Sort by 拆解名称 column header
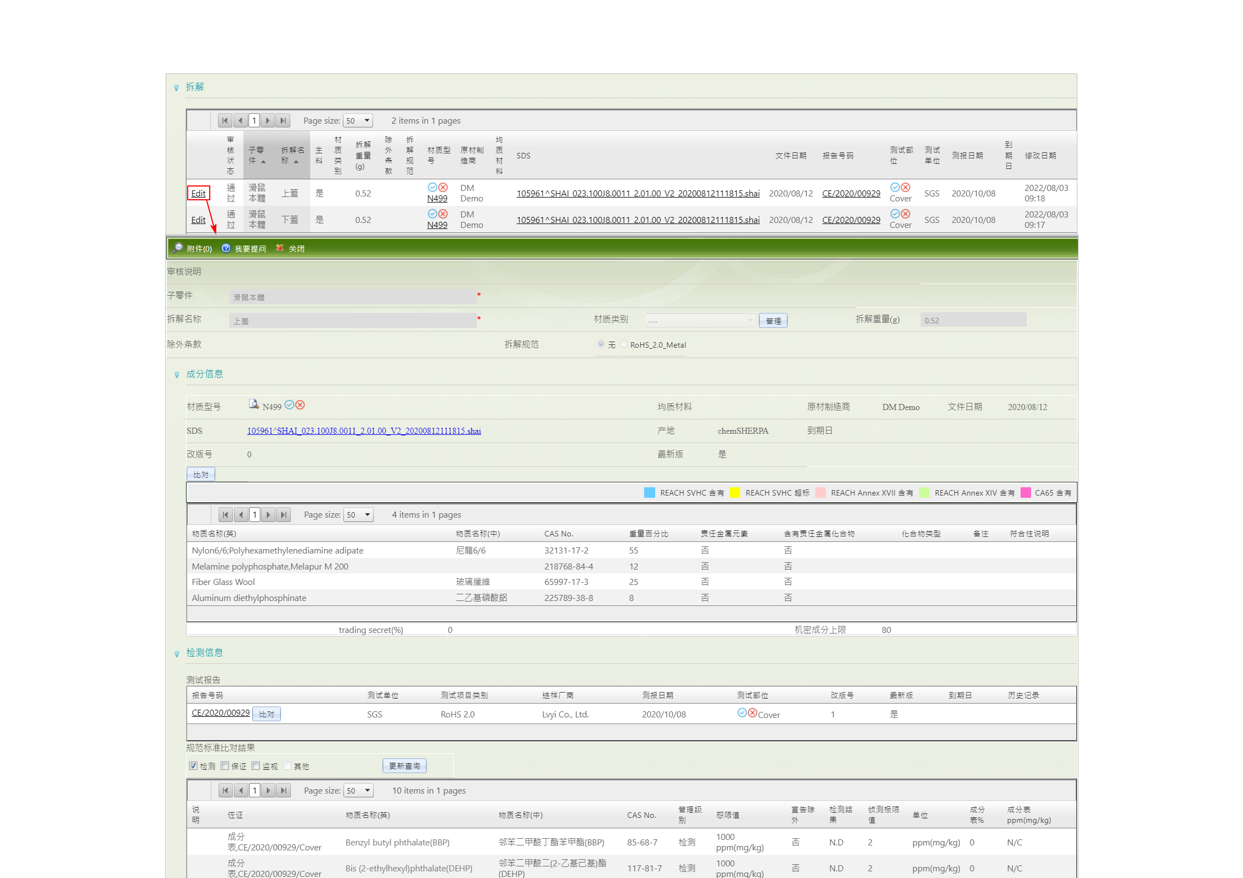 click(292, 155)
